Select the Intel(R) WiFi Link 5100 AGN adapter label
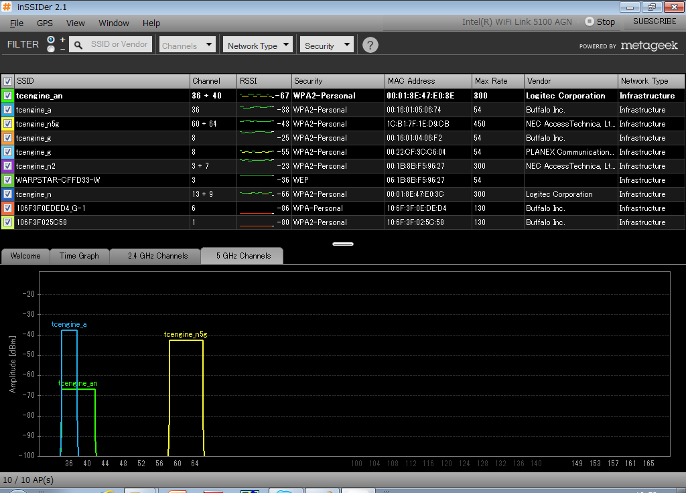The image size is (686, 493). click(x=517, y=22)
